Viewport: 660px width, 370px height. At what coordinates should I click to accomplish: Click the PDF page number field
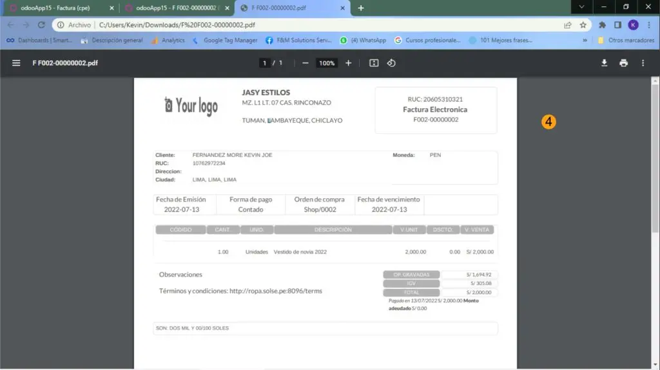tap(264, 63)
